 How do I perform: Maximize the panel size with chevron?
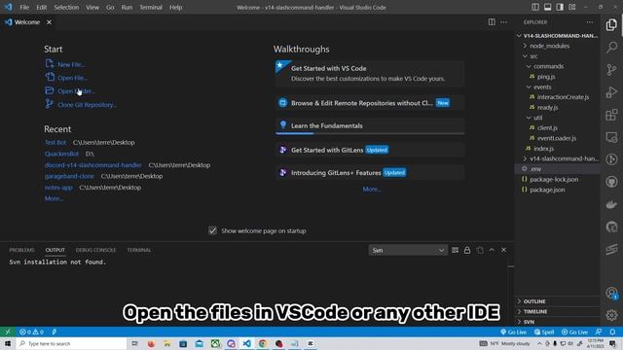click(x=492, y=250)
